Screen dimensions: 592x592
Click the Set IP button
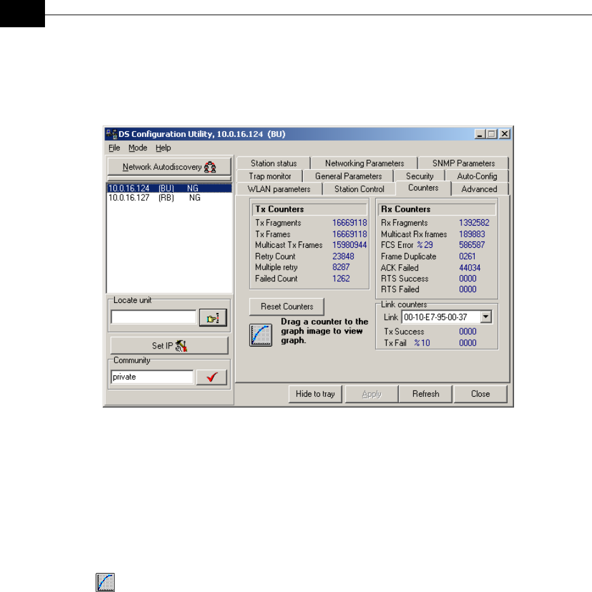point(169,346)
